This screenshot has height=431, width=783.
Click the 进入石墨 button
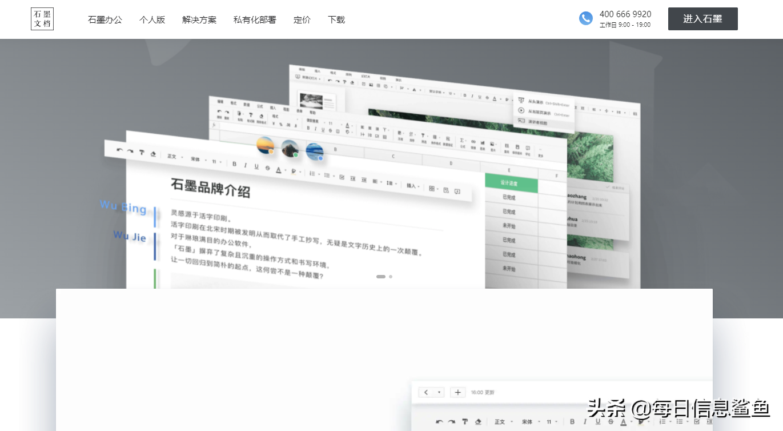tap(703, 19)
